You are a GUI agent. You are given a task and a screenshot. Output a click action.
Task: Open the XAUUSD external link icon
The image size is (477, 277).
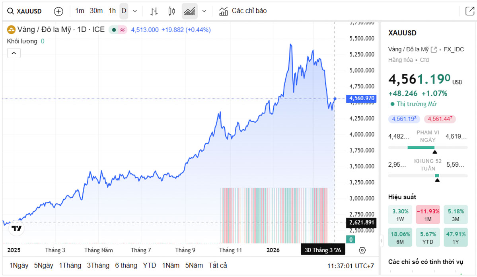coord(434,49)
